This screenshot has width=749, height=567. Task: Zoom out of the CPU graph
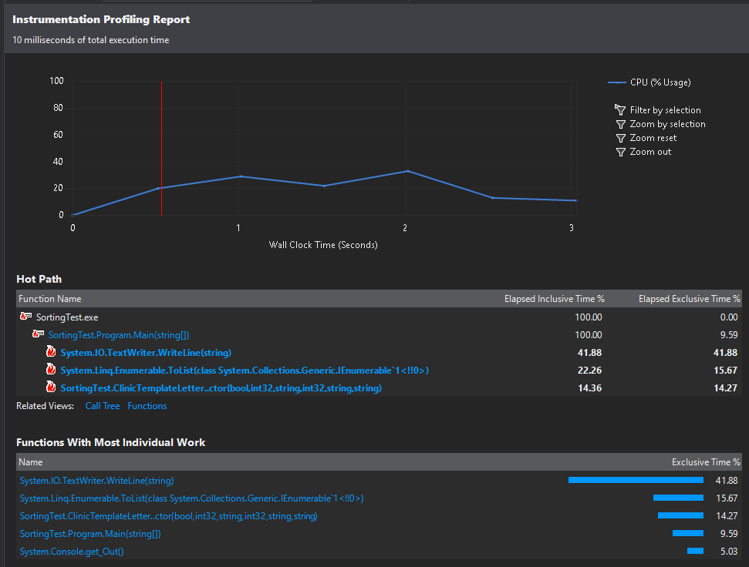(620, 151)
